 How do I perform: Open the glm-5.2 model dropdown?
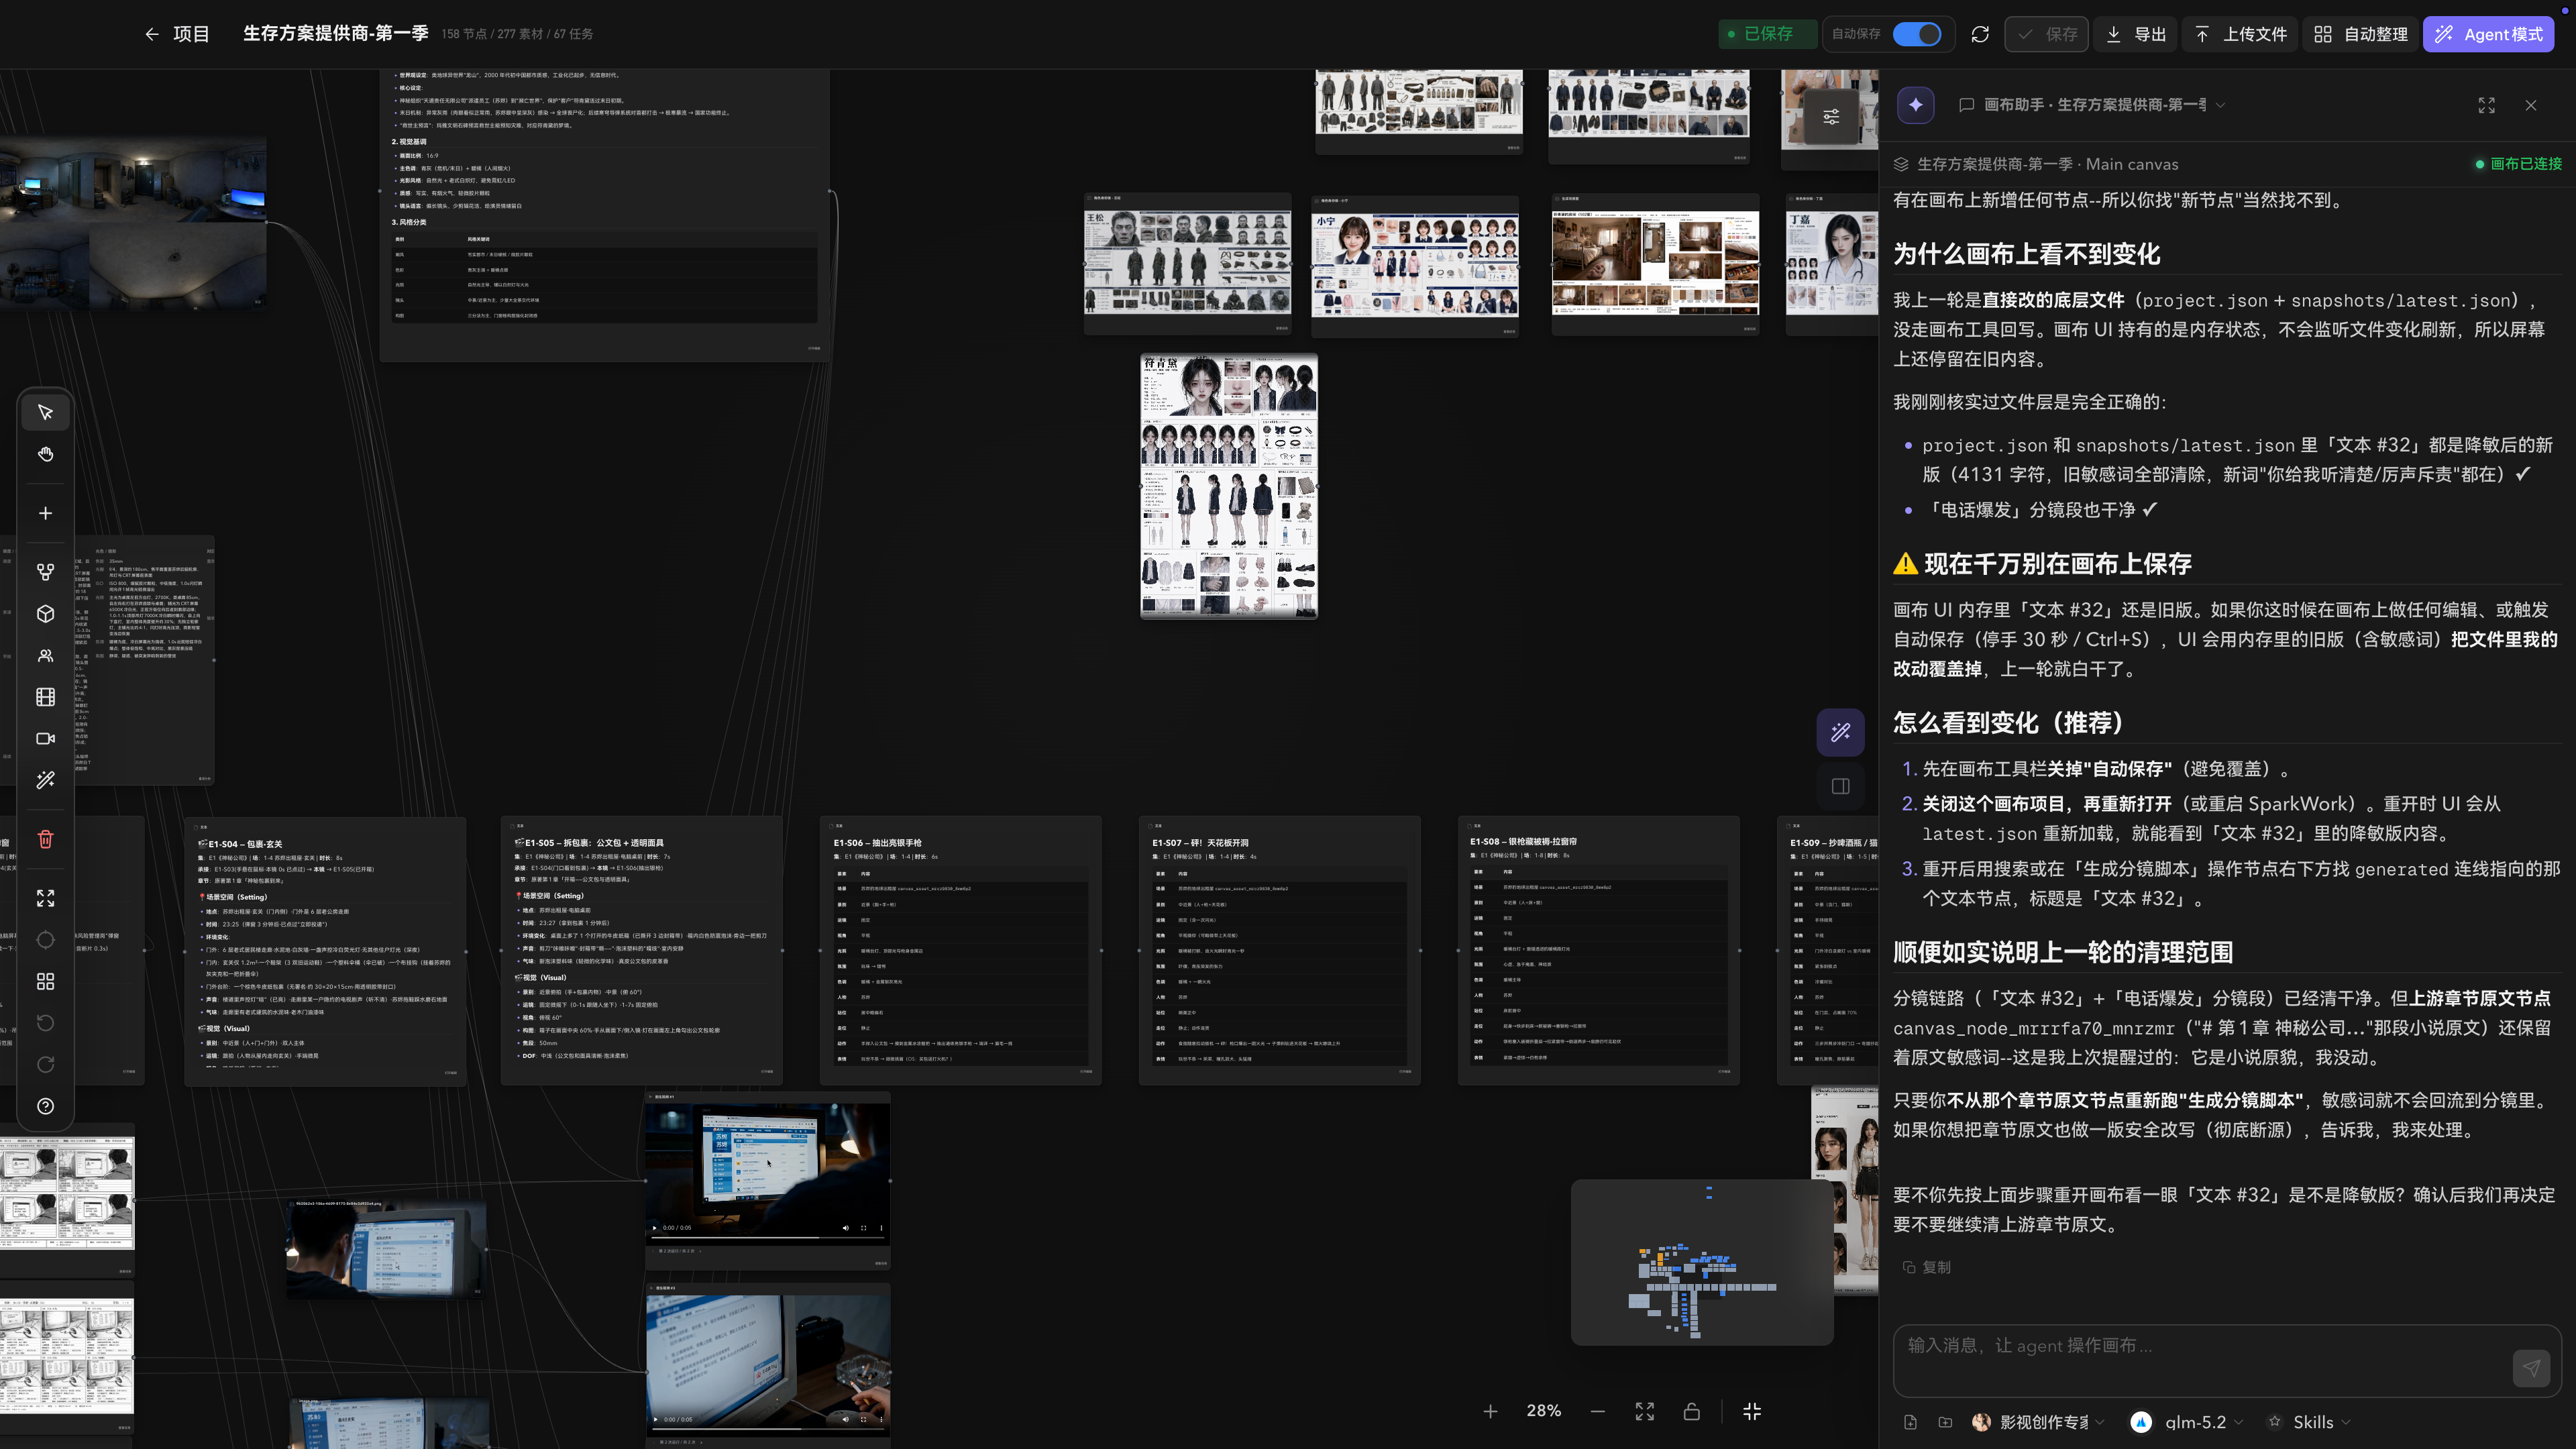coord(2186,1422)
